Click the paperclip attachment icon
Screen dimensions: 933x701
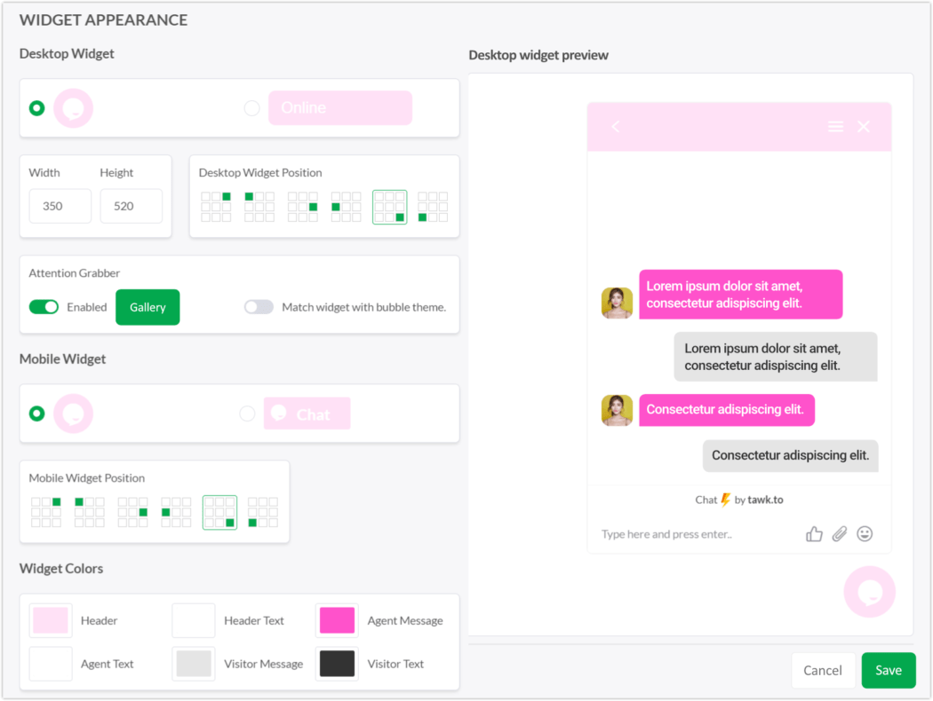(840, 534)
